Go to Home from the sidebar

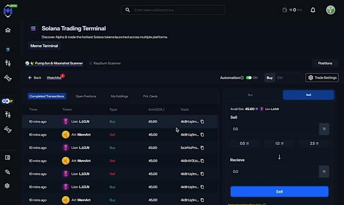click(8, 30)
